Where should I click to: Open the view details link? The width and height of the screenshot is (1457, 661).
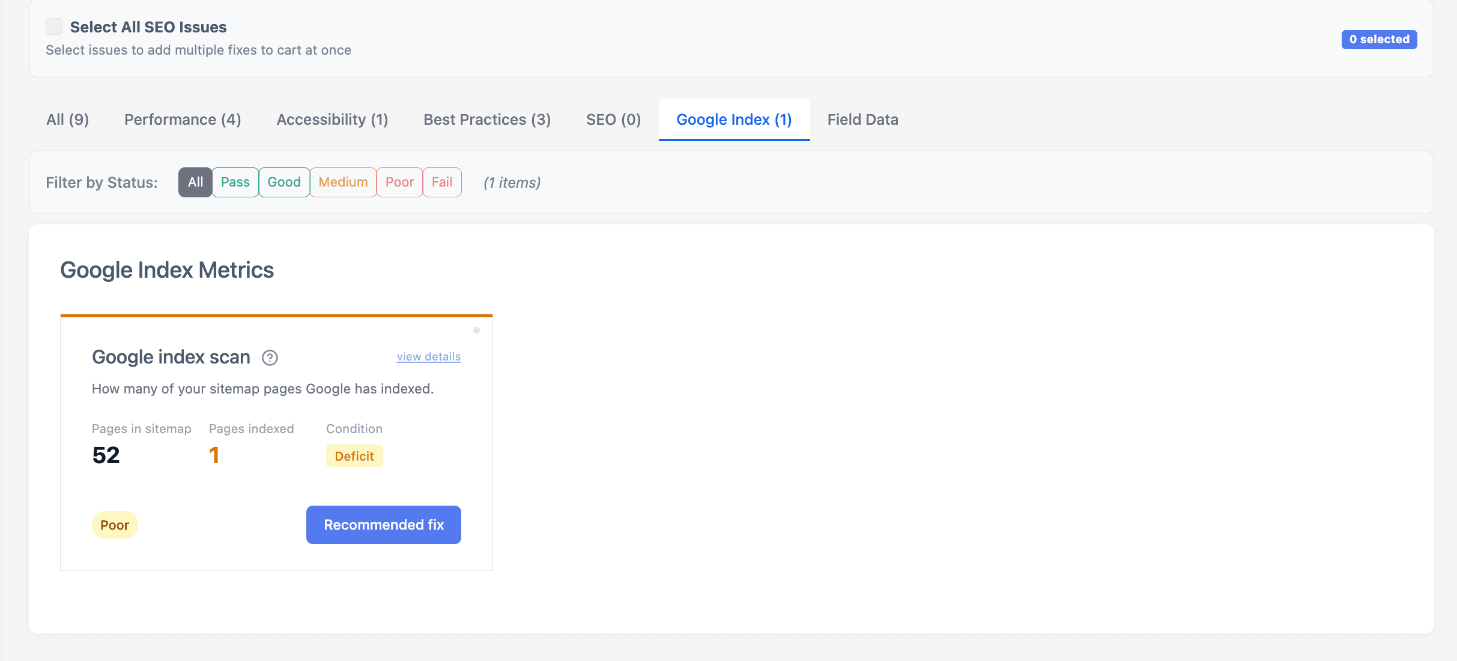tap(429, 356)
